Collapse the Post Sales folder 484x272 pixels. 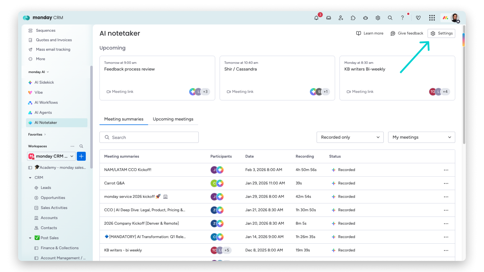pos(30,238)
